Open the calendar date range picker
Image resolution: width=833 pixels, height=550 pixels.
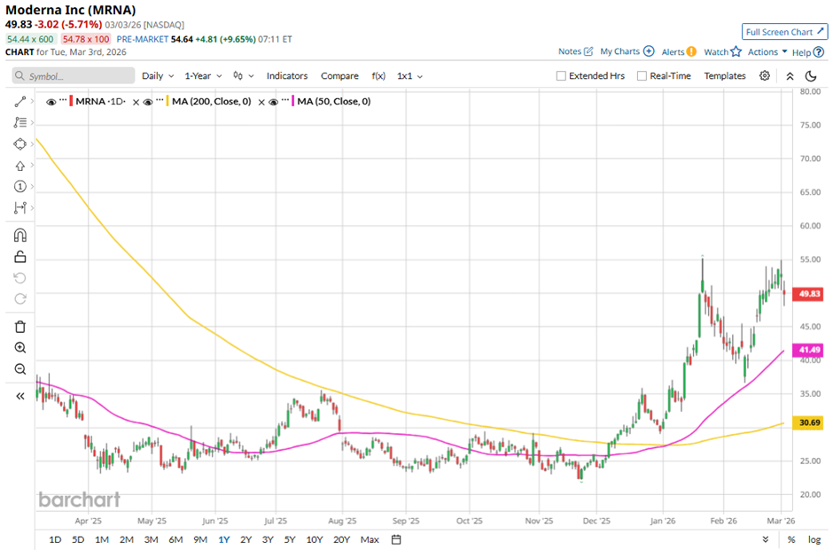[396, 539]
